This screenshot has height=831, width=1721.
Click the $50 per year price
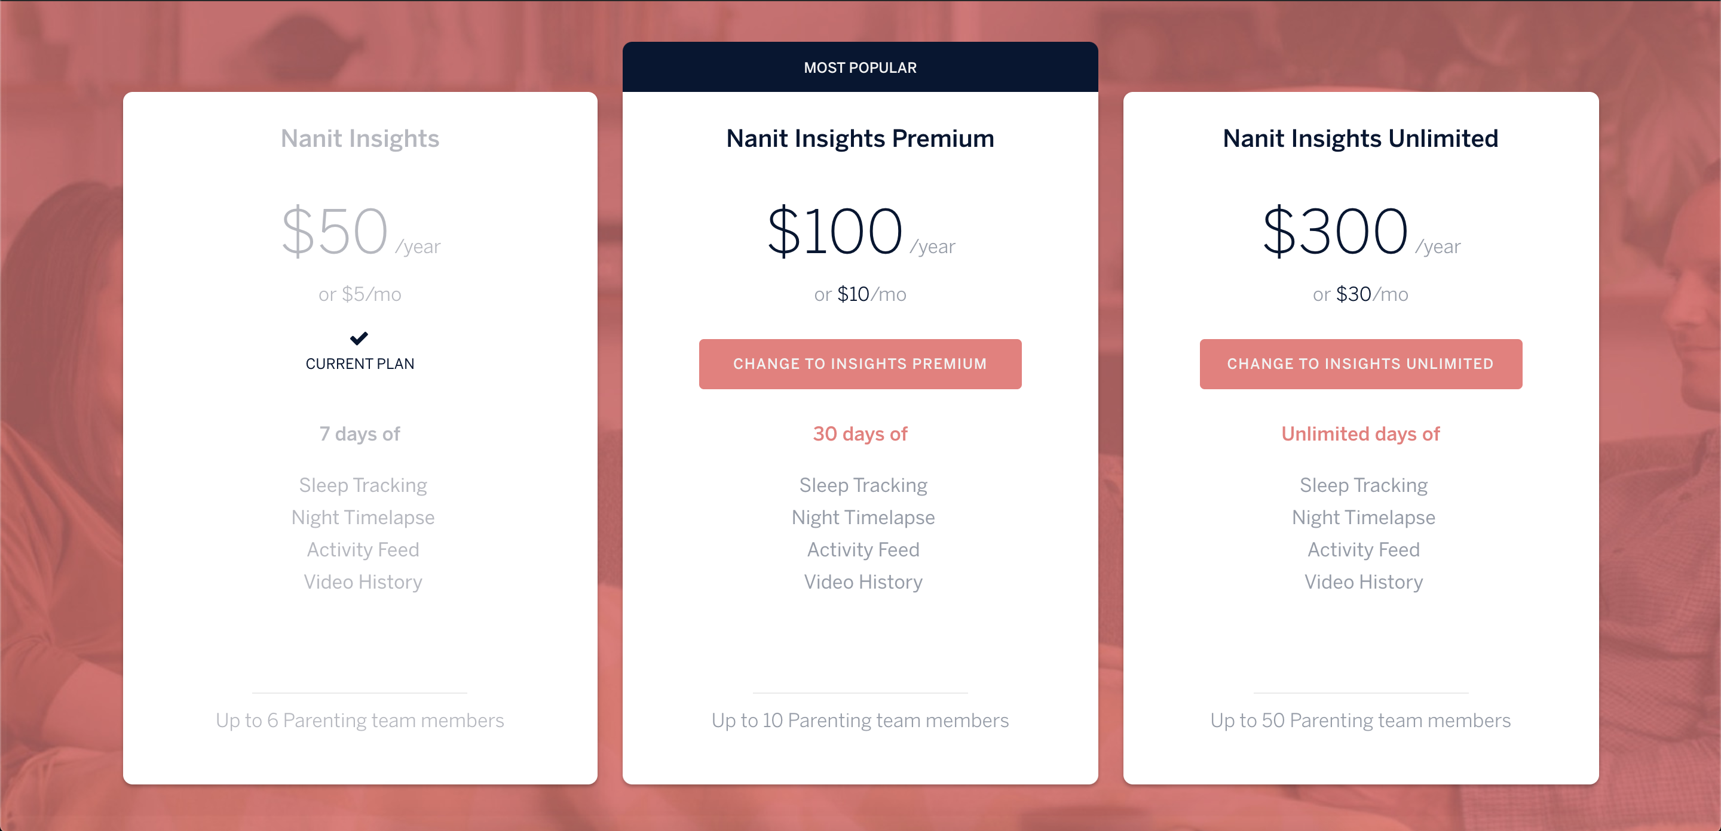pos(361,231)
